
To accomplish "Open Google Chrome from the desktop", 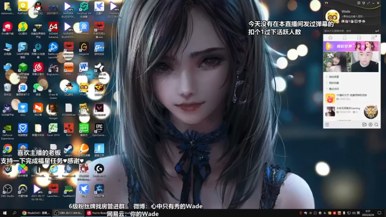I will 7,150.
